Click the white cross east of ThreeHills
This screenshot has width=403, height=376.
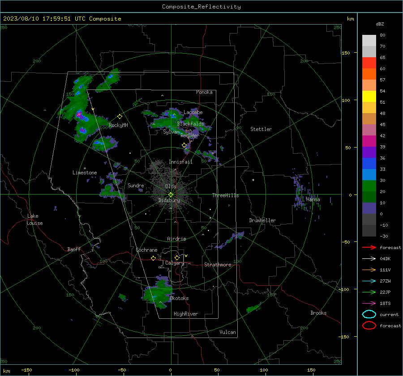(x=253, y=180)
